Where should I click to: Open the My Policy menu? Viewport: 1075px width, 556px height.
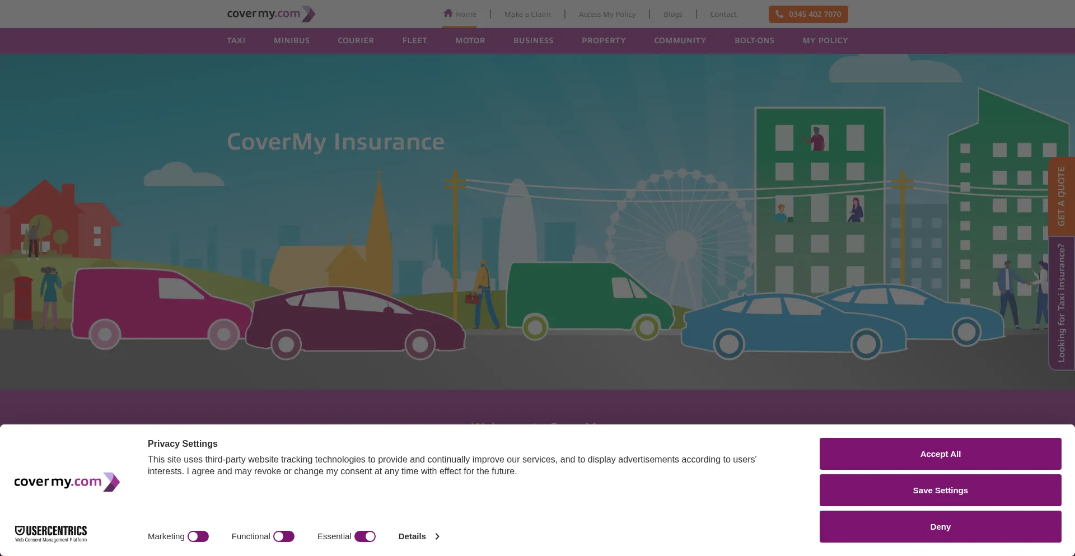coord(825,40)
